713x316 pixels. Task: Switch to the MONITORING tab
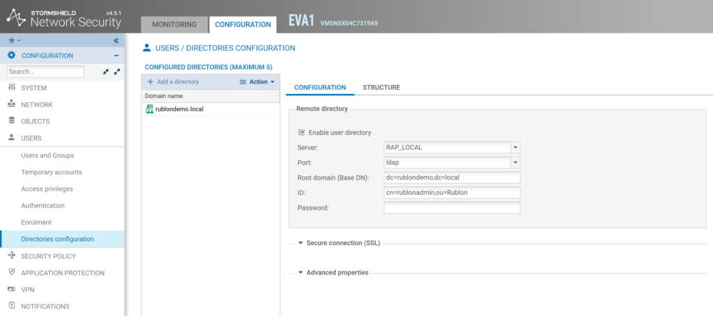pyautogui.click(x=174, y=24)
